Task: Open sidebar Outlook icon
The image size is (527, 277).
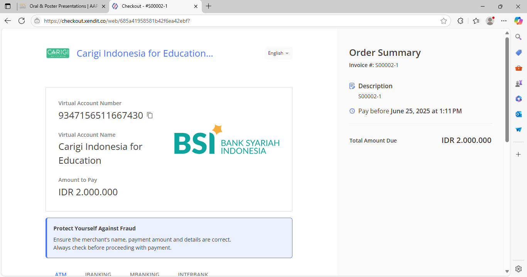Action: [519, 114]
